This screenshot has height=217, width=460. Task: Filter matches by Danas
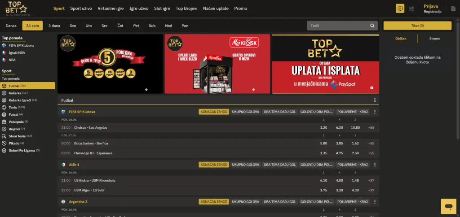[11, 26]
